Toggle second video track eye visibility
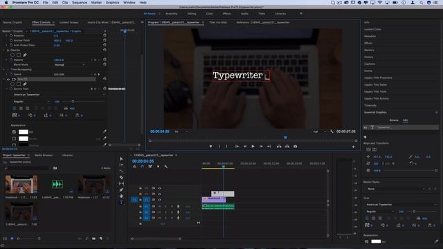This screenshot has width=443, height=249. 160,194
